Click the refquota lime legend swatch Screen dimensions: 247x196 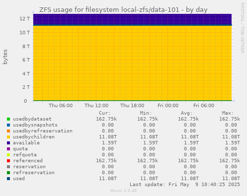8,155
